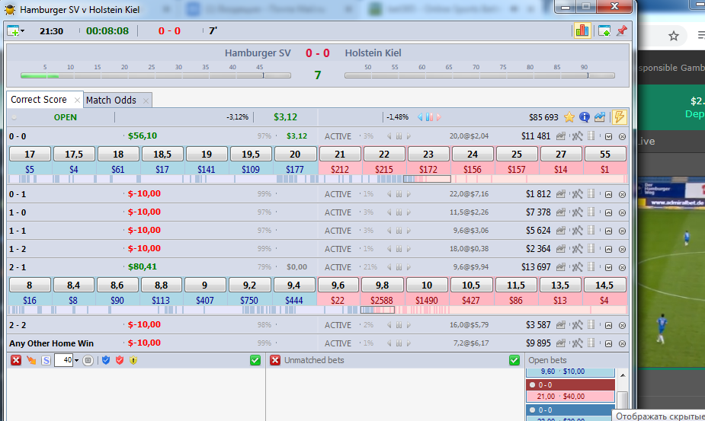Click price button 17 in 0 - 0 ladder
The width and height of the screenshot is (705, 421).
point(30,154)
